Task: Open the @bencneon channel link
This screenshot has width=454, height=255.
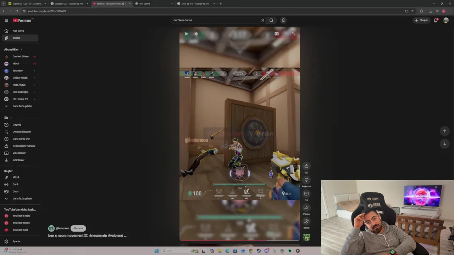Action: (x=62, y=228)
